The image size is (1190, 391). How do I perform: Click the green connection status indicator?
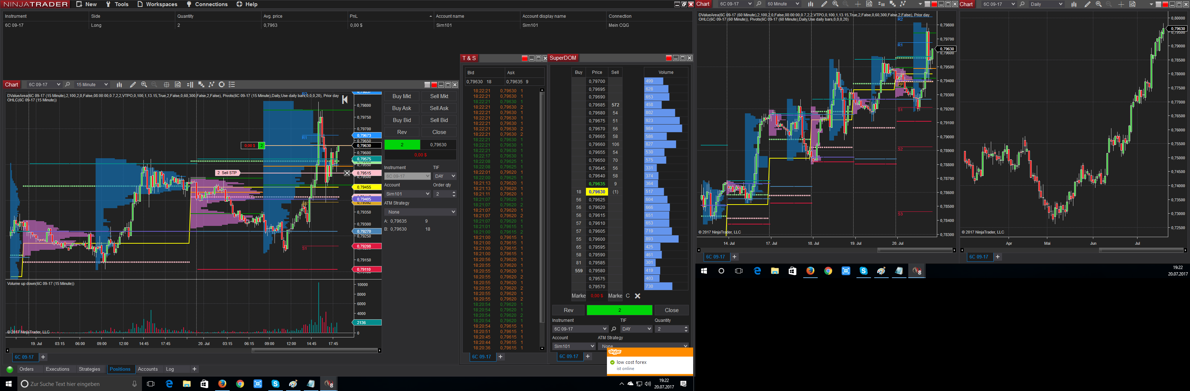coord(10,369)
